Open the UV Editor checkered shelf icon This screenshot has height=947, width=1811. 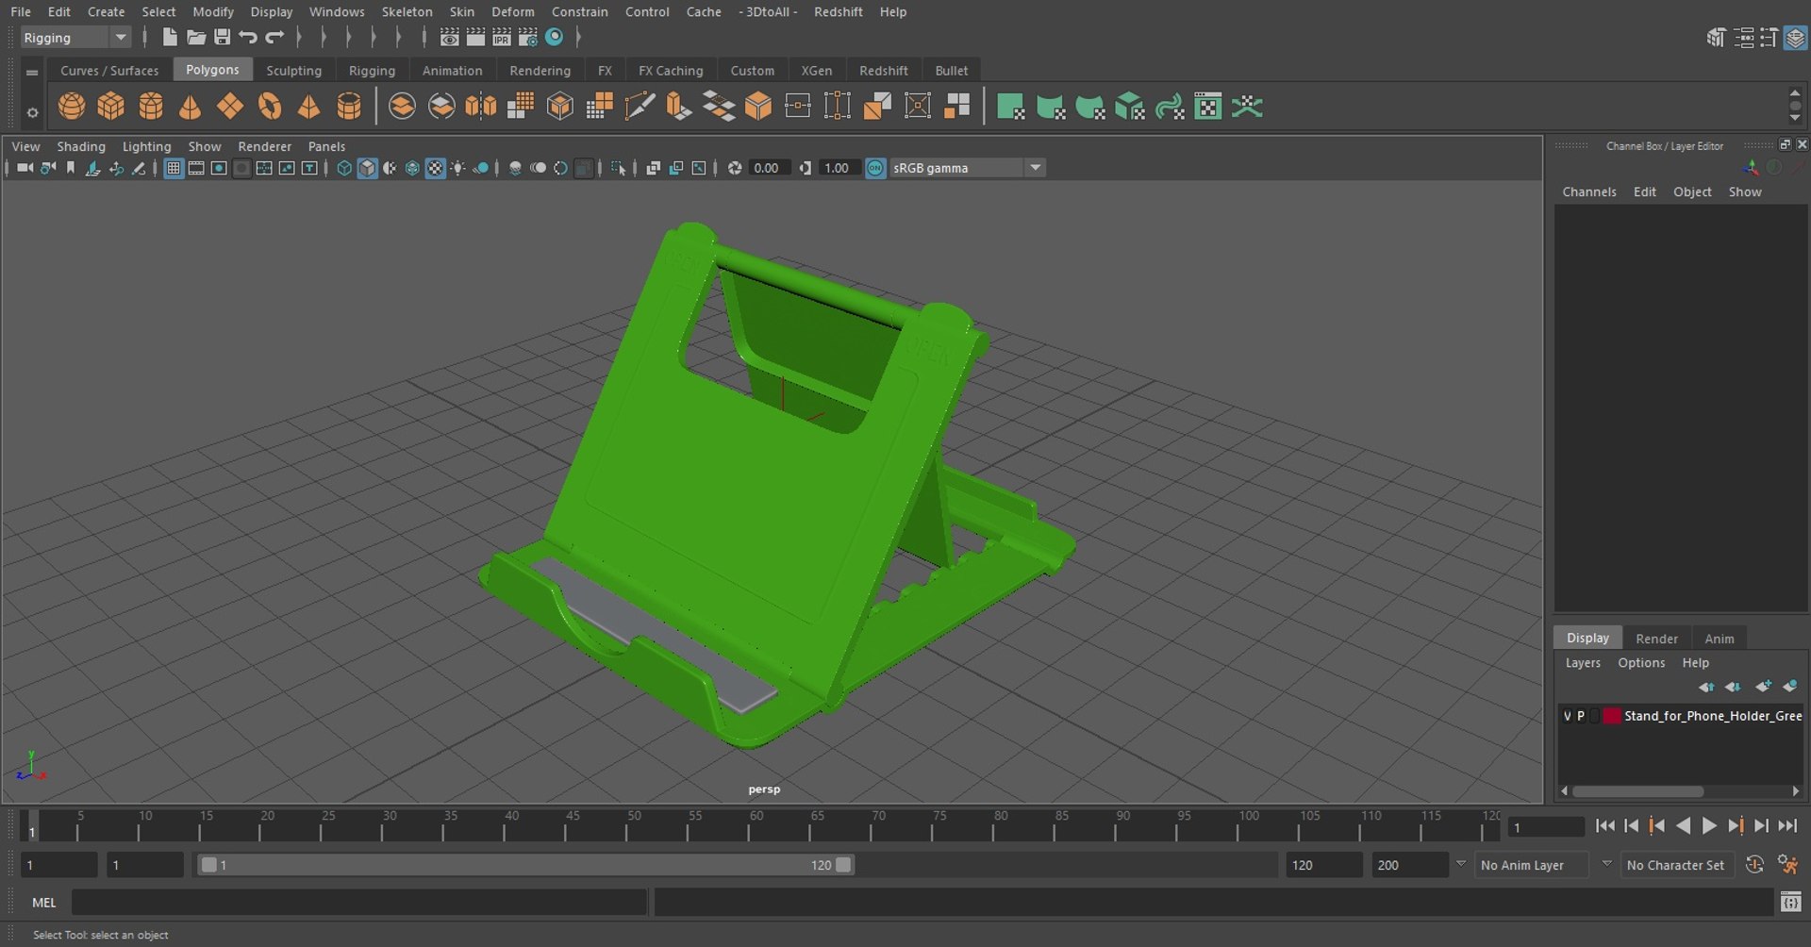point(1208,107)
